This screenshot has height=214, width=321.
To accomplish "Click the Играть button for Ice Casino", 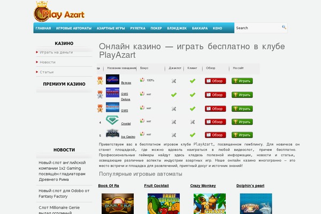I will 242,135.
